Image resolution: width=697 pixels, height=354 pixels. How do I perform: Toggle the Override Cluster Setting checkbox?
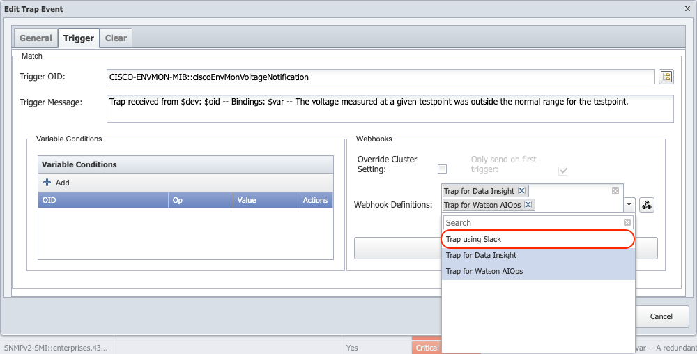[x=442, y=169]
